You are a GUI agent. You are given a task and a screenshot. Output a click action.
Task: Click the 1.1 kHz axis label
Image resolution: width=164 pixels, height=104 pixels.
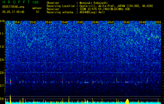[x=2, y=34]
